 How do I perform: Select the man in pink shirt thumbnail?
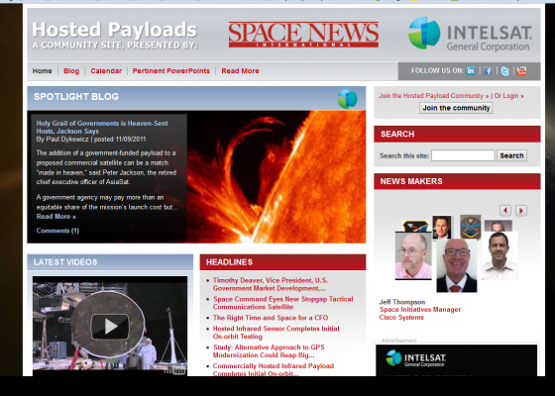(x=413, y=255)
